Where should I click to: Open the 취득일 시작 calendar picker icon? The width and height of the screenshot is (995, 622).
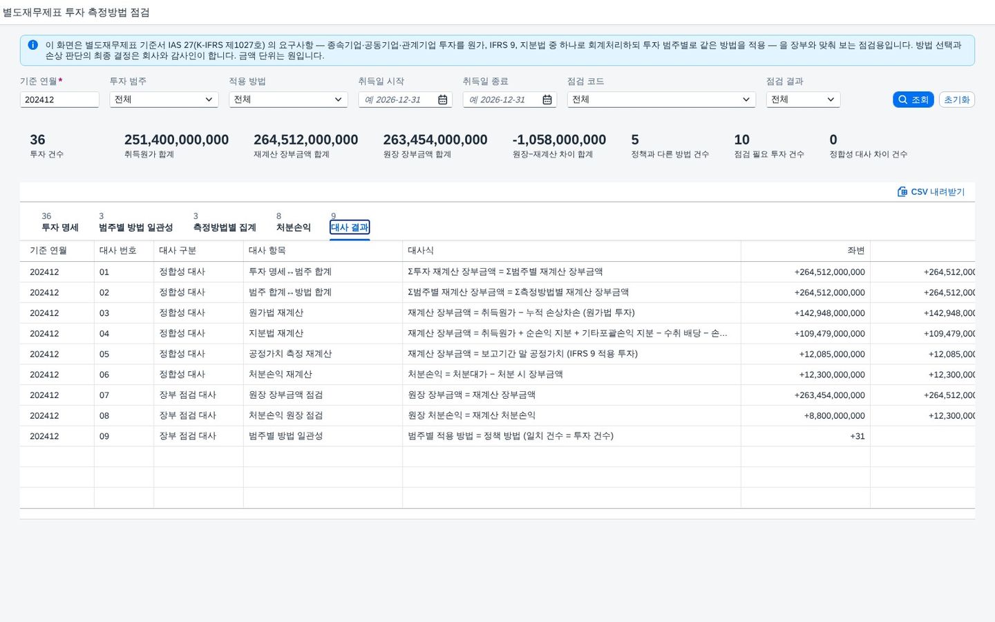[x=442, y=100]
